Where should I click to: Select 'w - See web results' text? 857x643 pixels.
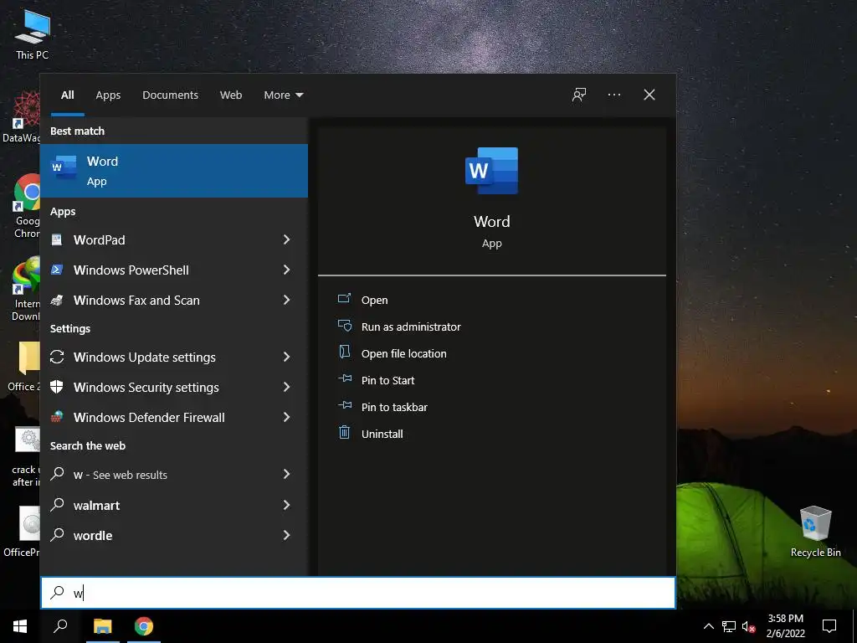[x=121, y=476]
